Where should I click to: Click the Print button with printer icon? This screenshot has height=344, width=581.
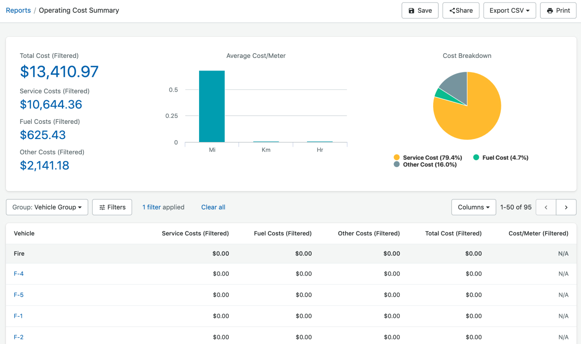pyautogui.click(x=558, y=11)
